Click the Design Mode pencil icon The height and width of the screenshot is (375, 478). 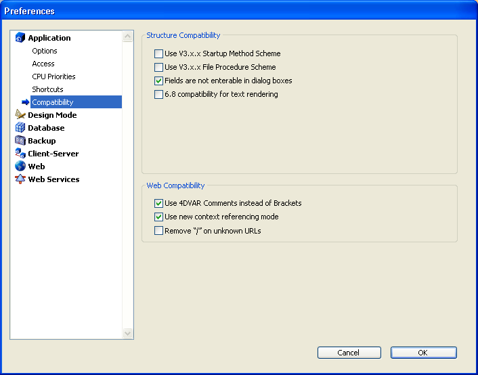[20, 115]
